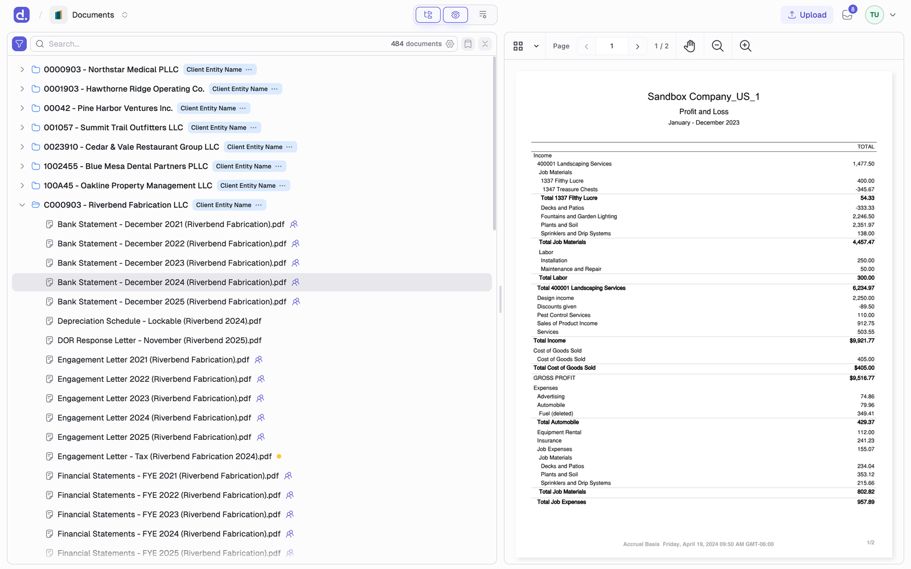The image size is (911, 569).
Task: Open ellipsis on Summit Trail Outfitters entity tag
Action: 253,127
